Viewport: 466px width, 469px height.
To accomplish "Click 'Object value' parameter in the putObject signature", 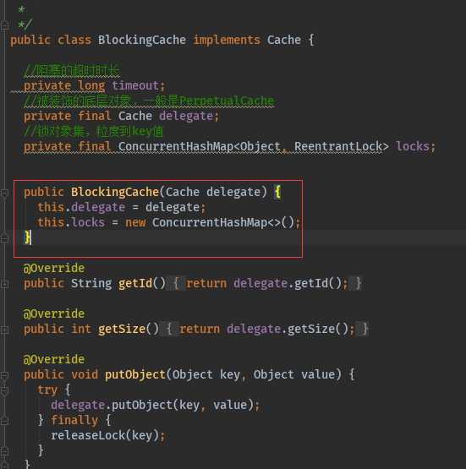I will [x=294, y=375].
